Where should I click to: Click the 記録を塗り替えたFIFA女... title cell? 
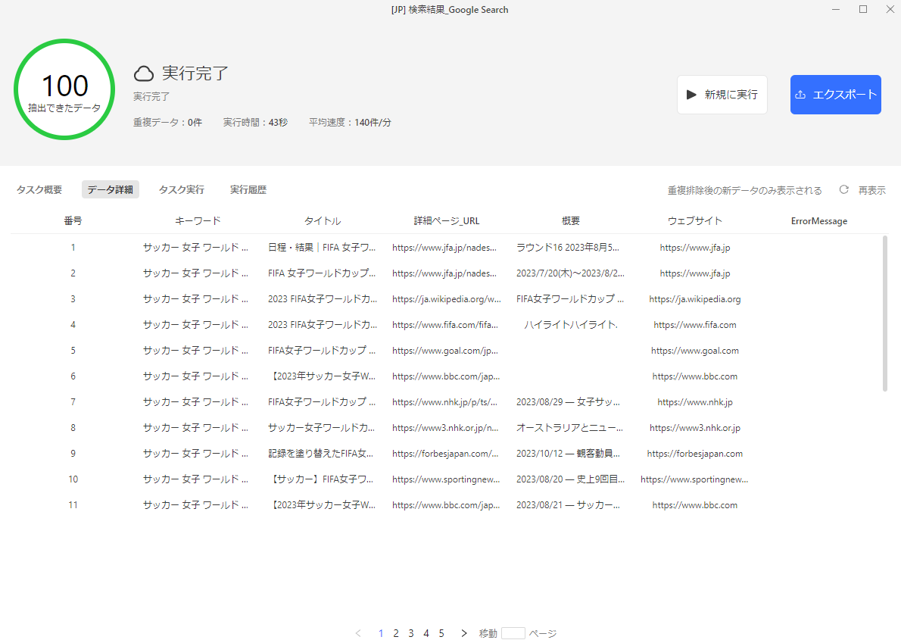click(x=320, y=454)
